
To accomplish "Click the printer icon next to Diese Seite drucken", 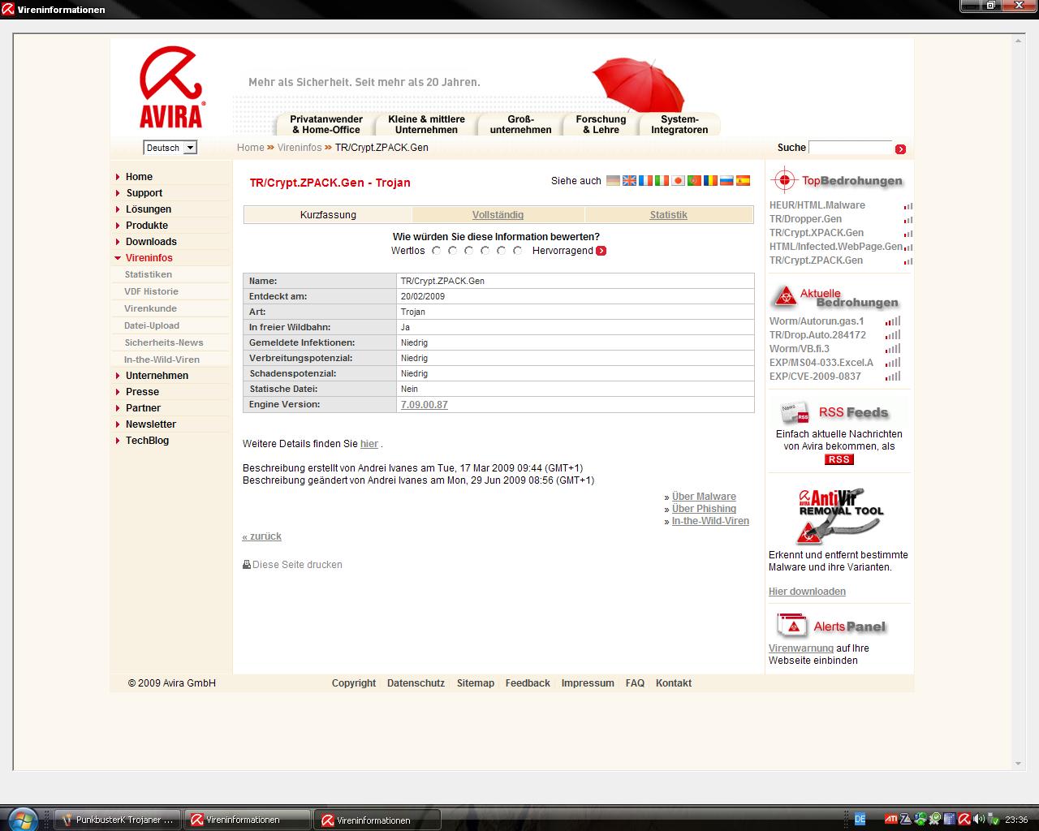I will [247, 565].
